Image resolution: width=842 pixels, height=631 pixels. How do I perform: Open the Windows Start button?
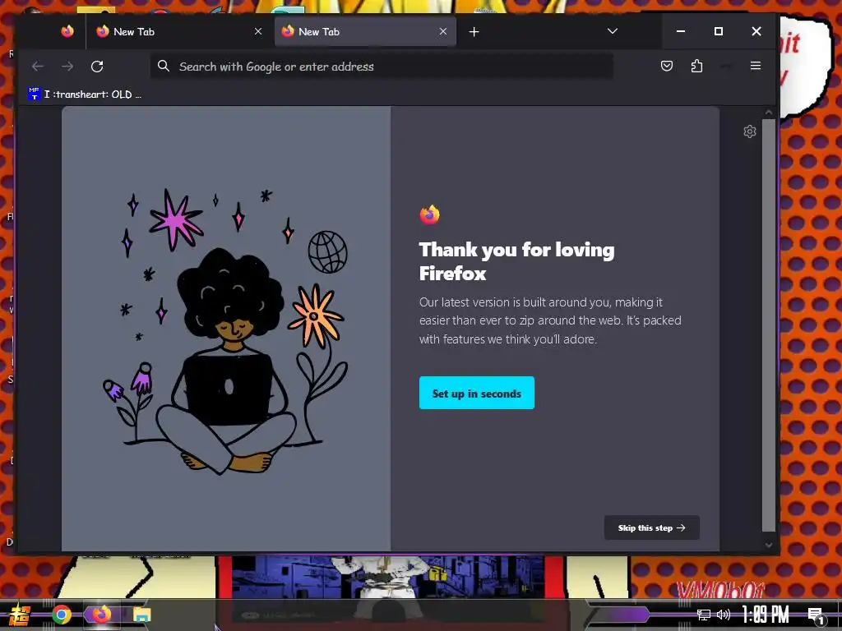(20, 615)
